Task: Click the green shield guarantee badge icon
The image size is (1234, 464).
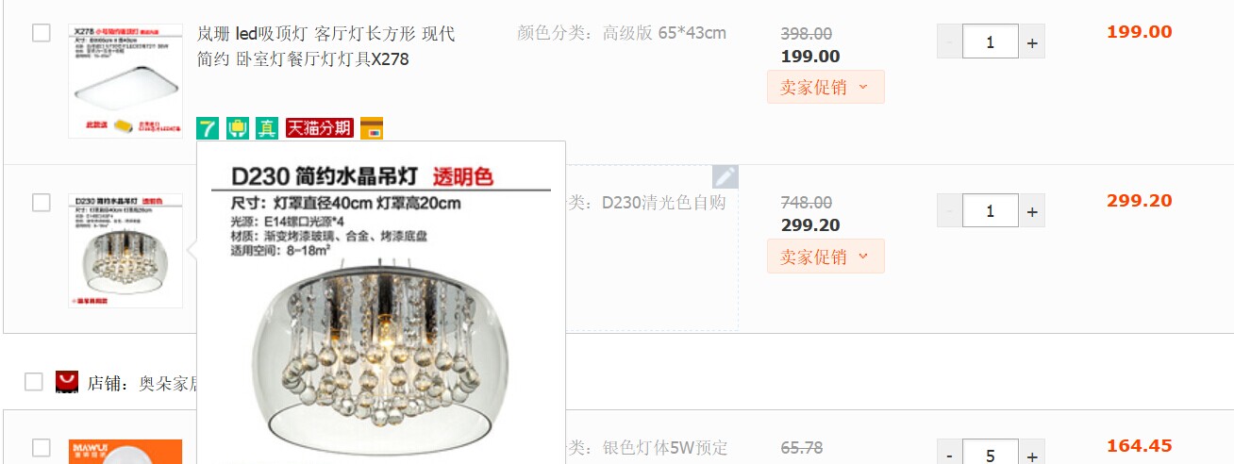Action: [237, 127]
